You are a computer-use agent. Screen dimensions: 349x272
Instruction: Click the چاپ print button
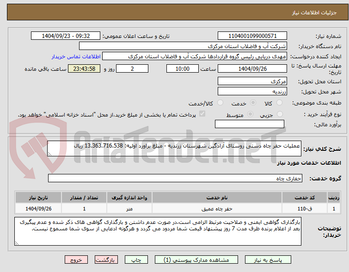coord(136,260)
